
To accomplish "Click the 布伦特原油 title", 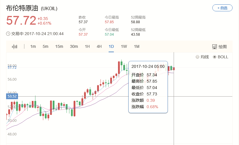I will 22,8.
